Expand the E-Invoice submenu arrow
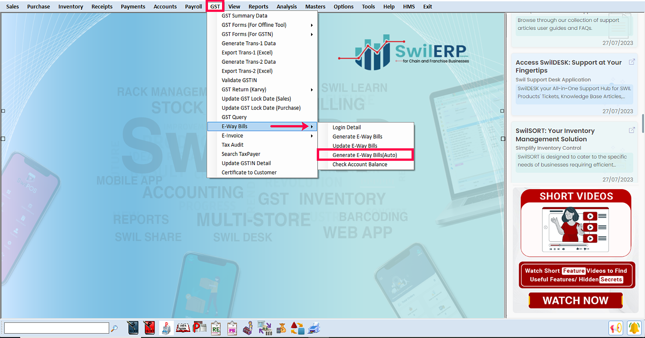Image resolution: width=645 pixels, height=338 pixels. pyautogui.click(x=312, y=136)
